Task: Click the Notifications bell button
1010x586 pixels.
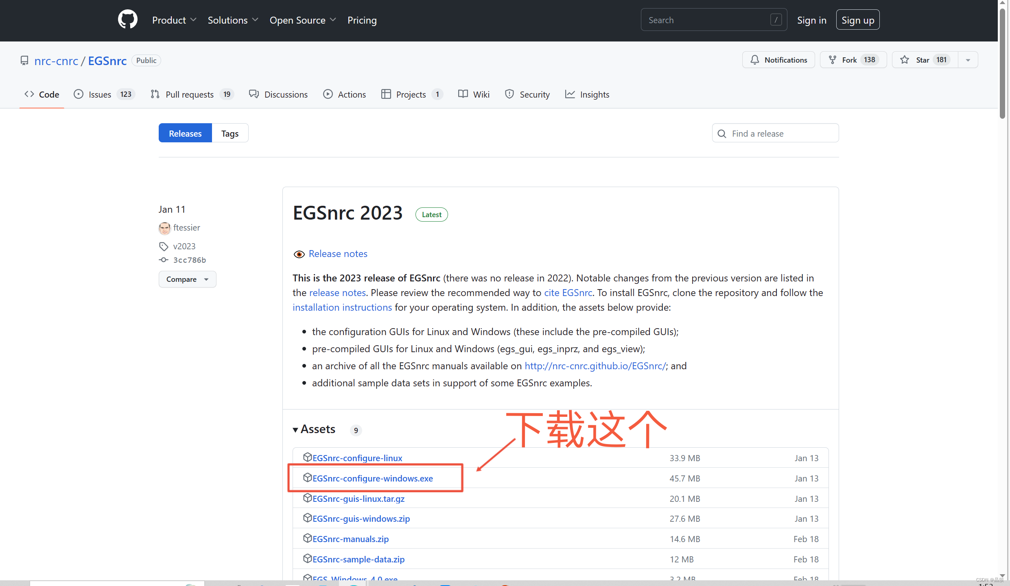Action: click(x=778, y=60)
